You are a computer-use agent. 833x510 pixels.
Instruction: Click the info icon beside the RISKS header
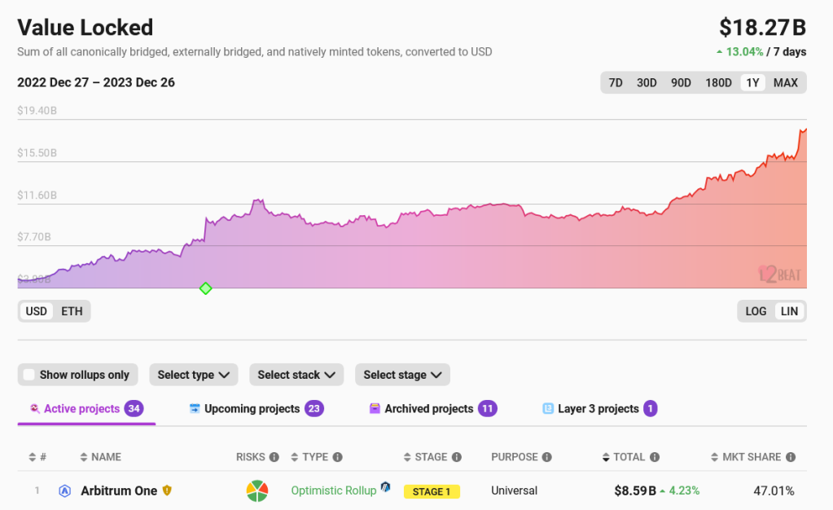[x=274, y=457]
